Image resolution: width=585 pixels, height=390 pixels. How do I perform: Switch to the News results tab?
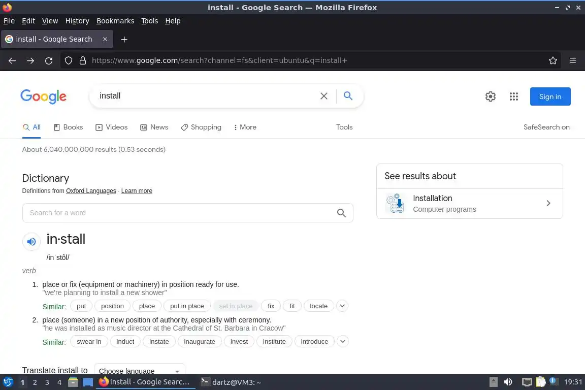tap(154, 127)
